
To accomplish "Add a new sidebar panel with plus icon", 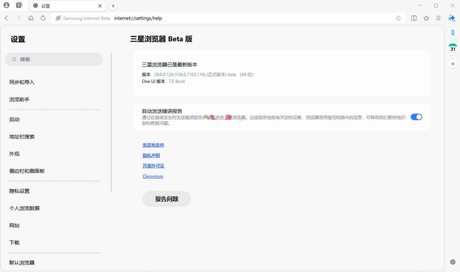I will [452, 64].
